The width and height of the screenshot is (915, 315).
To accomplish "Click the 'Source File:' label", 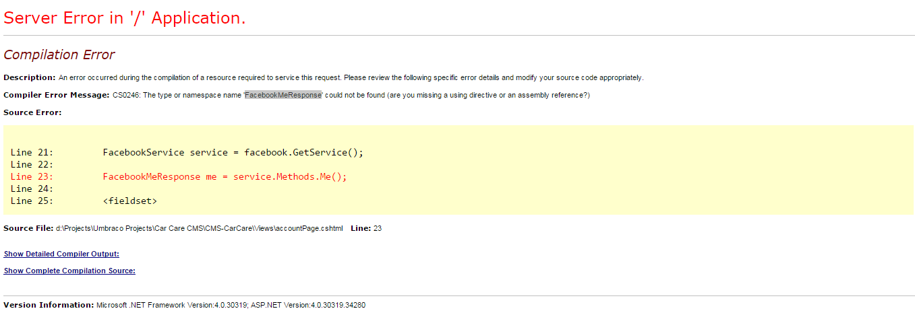I will click(28, 229).
